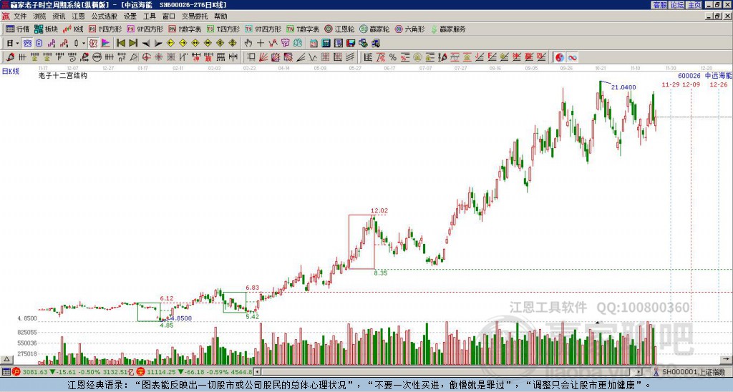Screen dimensions: 733x392
Task: Jump to first bar icon
Action: 120,44
